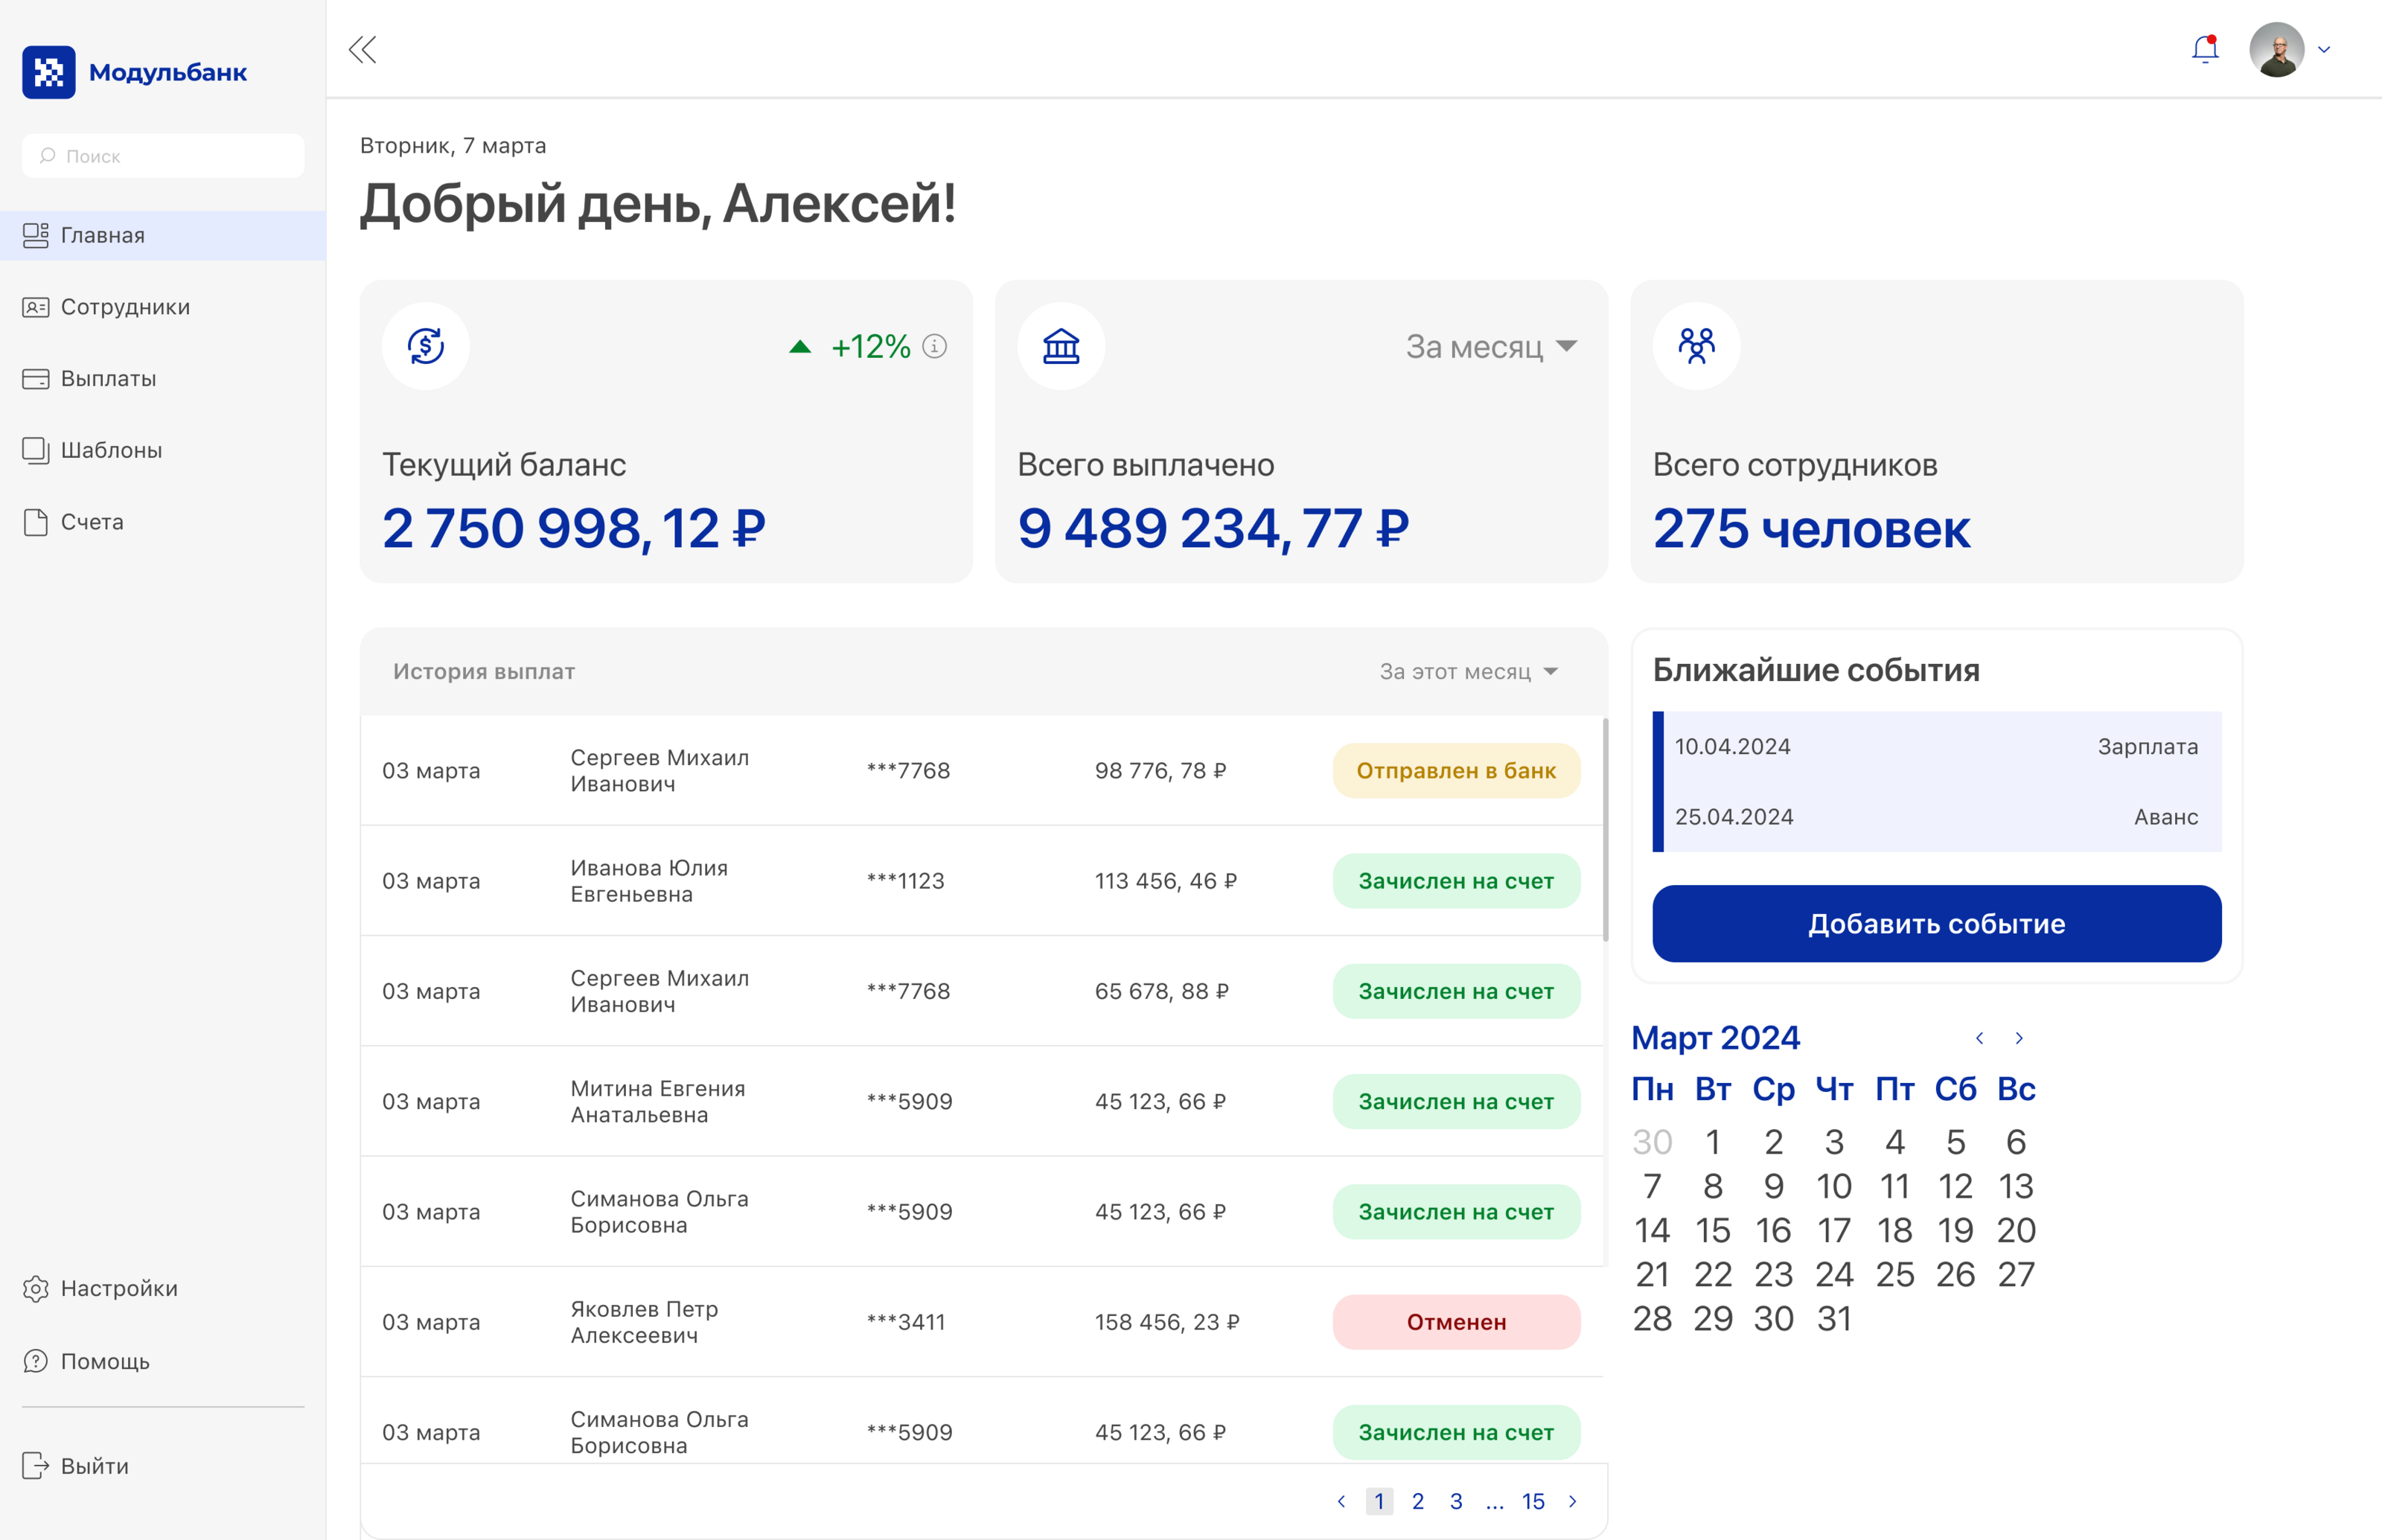Click the Главная dashboard icon
Viewport: 2382px width, 1540px height.
pyautogui.click(x=36, y=235)
